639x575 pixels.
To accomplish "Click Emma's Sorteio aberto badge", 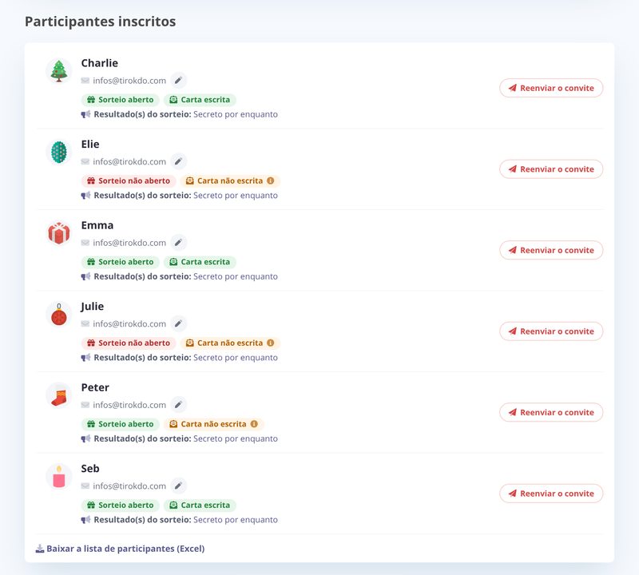I will click(x=121, y=262).
